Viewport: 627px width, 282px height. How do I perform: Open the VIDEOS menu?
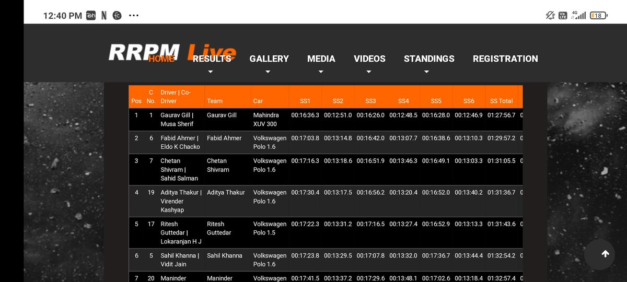369,59
